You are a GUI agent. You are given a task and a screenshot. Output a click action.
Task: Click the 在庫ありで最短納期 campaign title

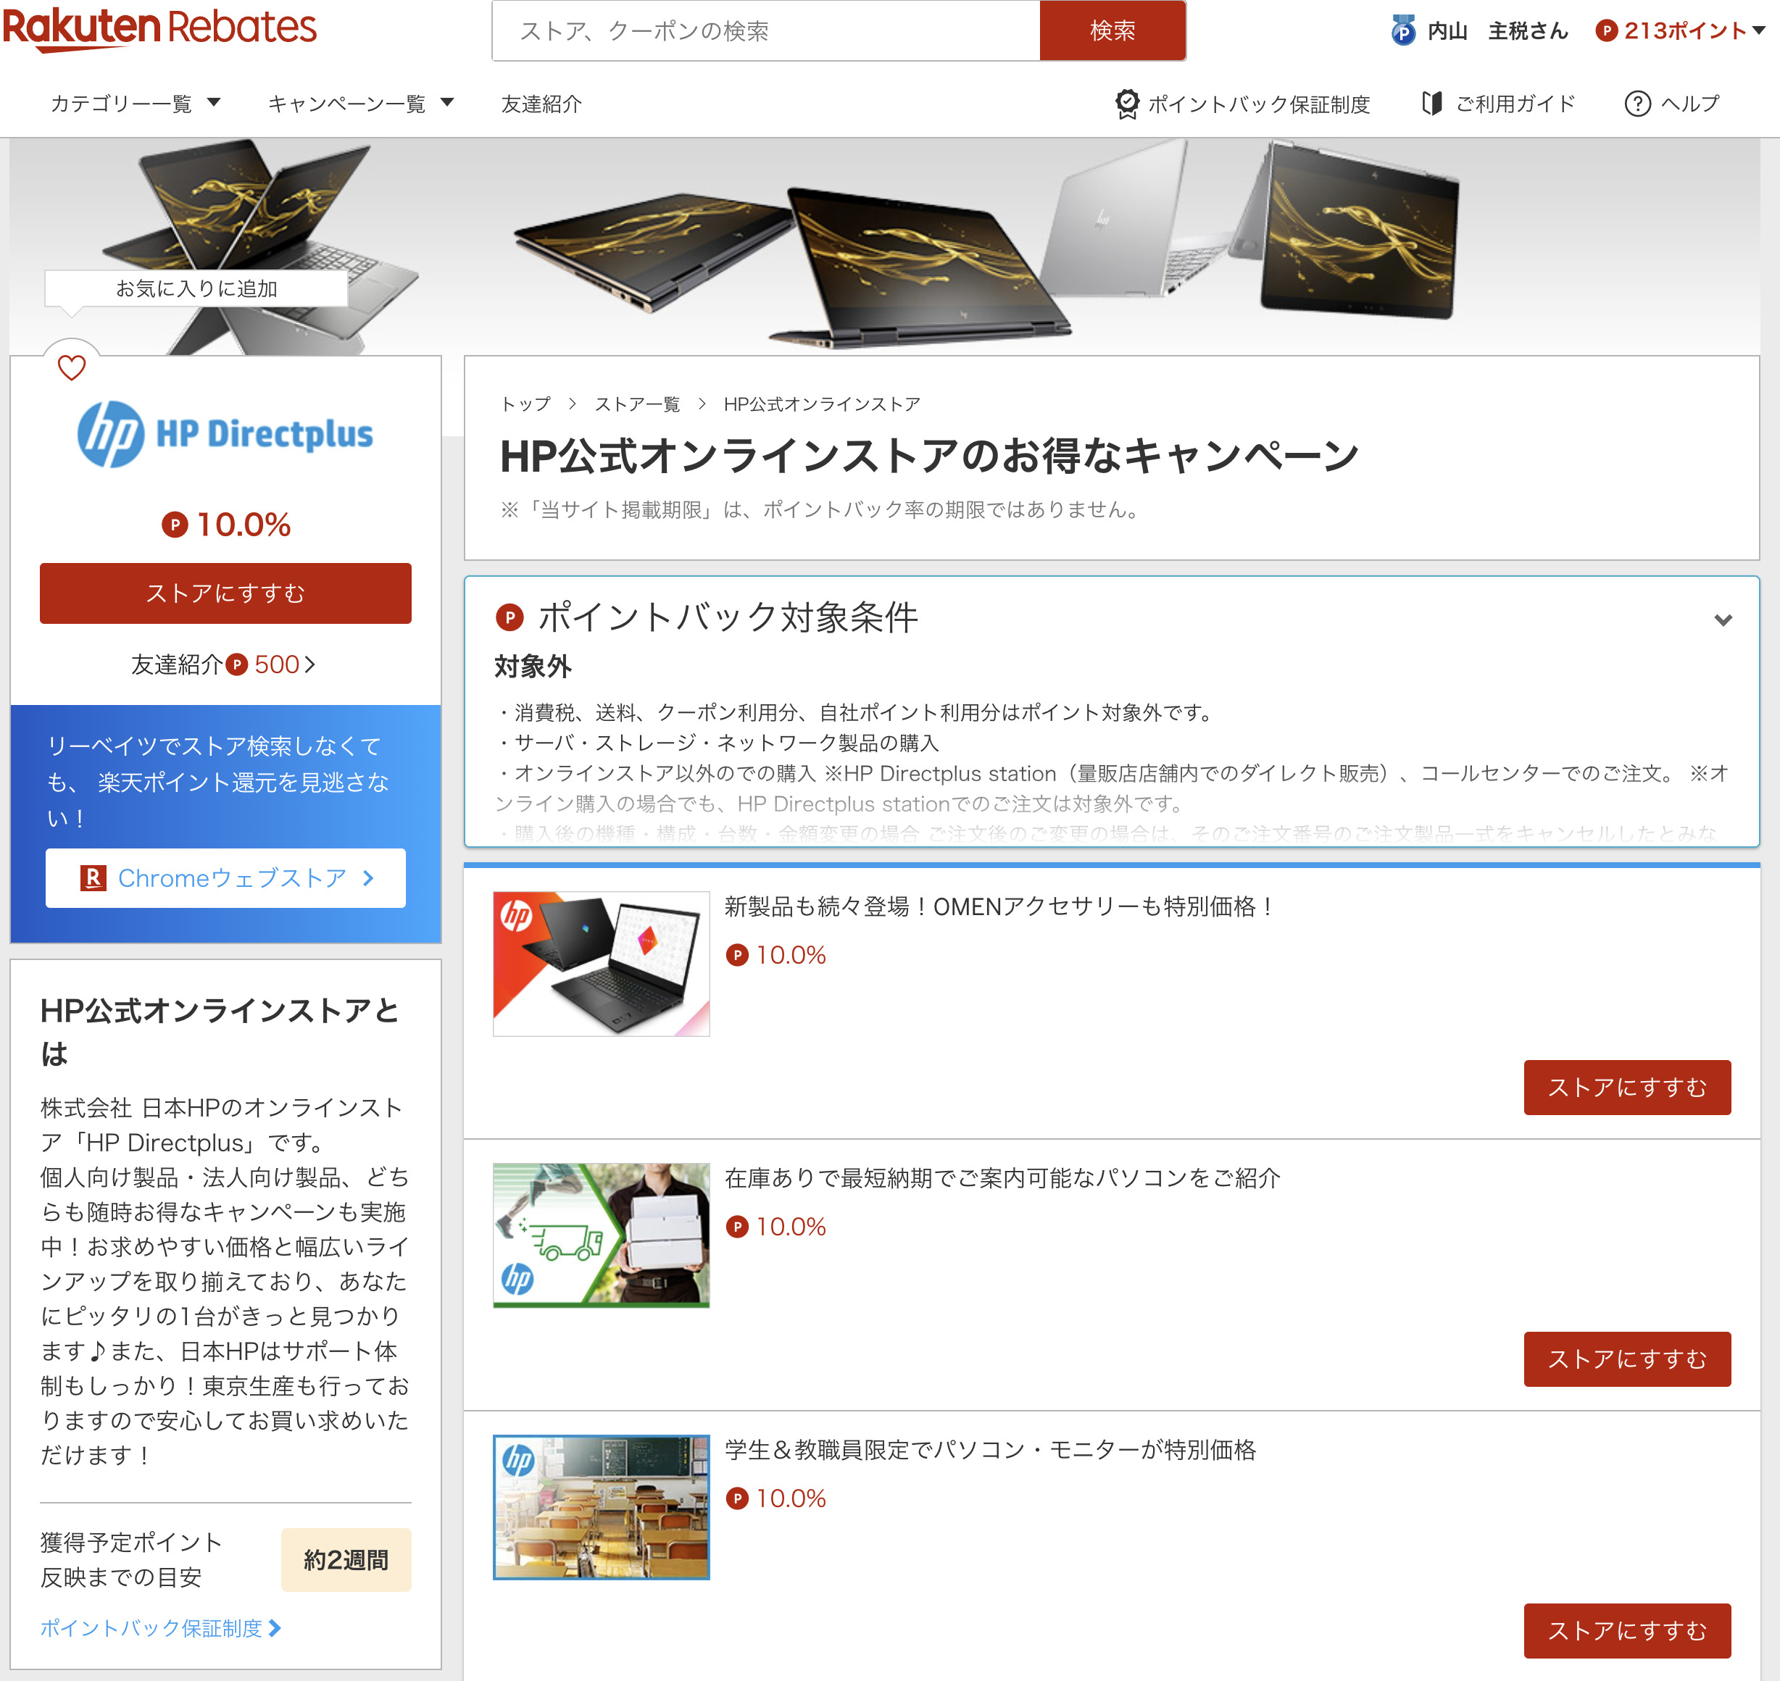point(1003,1178)
